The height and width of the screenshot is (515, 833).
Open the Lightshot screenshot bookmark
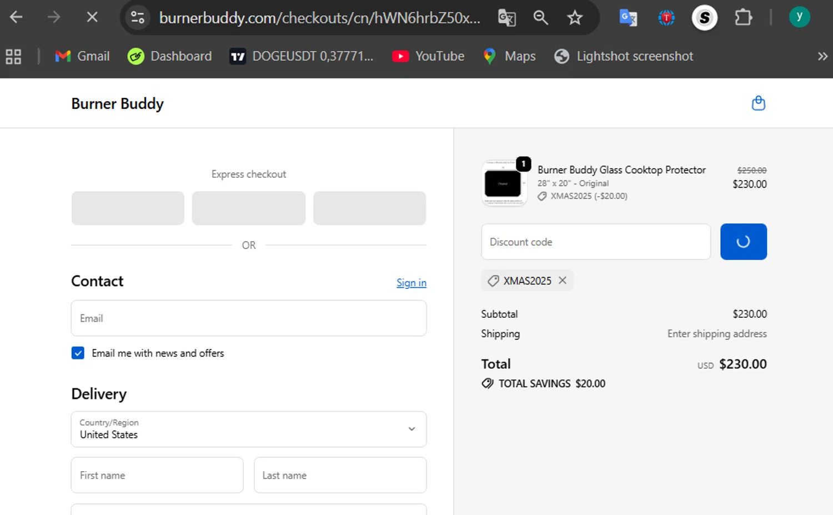(x=624, y=56)
